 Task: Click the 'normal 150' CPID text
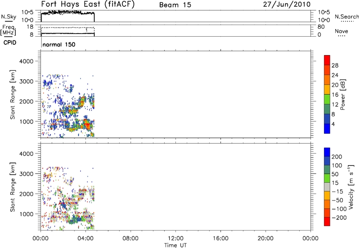59,44
